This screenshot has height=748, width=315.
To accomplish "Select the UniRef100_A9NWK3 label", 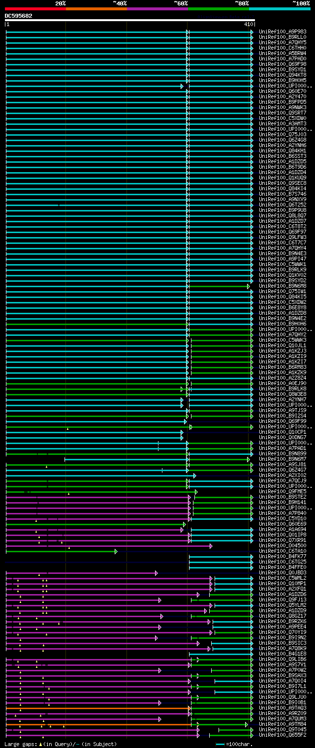I will pyautogui.click(x=283, y=107).
